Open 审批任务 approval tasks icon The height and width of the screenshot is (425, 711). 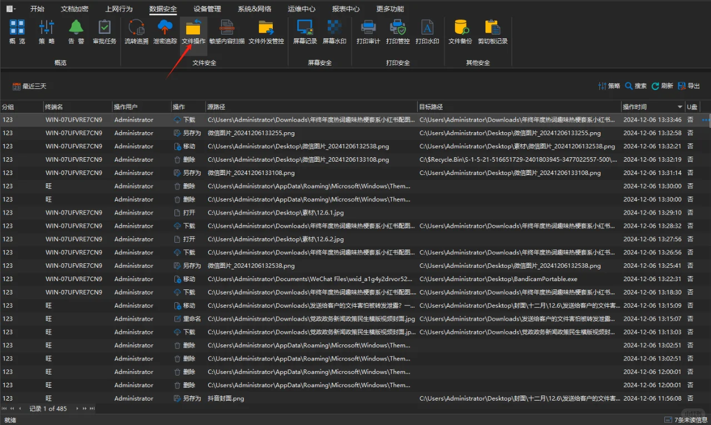point(104,32)
